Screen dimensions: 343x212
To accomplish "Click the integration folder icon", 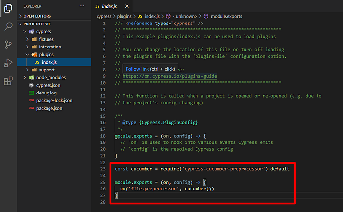I will click(x=34, y=47).
